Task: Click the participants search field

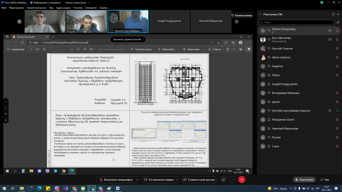Action: coord(297,22)
